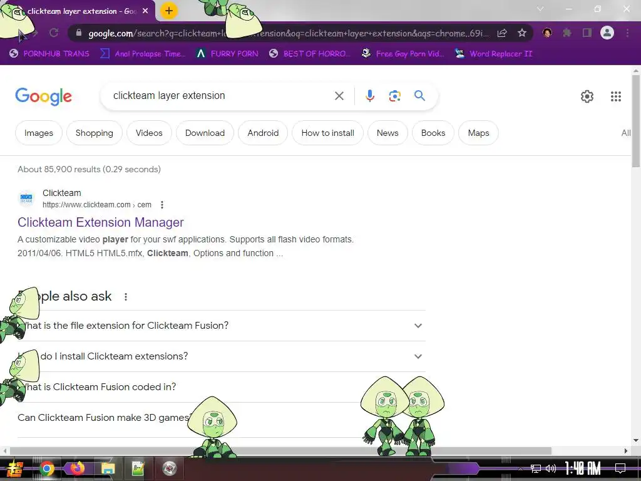641x481 pixels.
Task: Filter results by Maps
Action: (478, 133)
